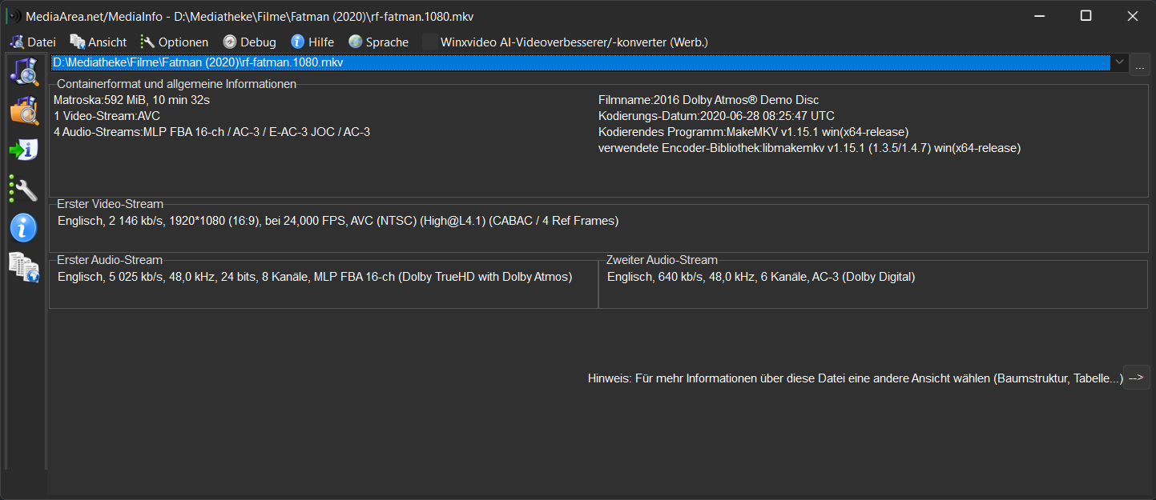Open the Sprache menu
Viewport: 1156px width, 500px height.
[x=378, y=42]
